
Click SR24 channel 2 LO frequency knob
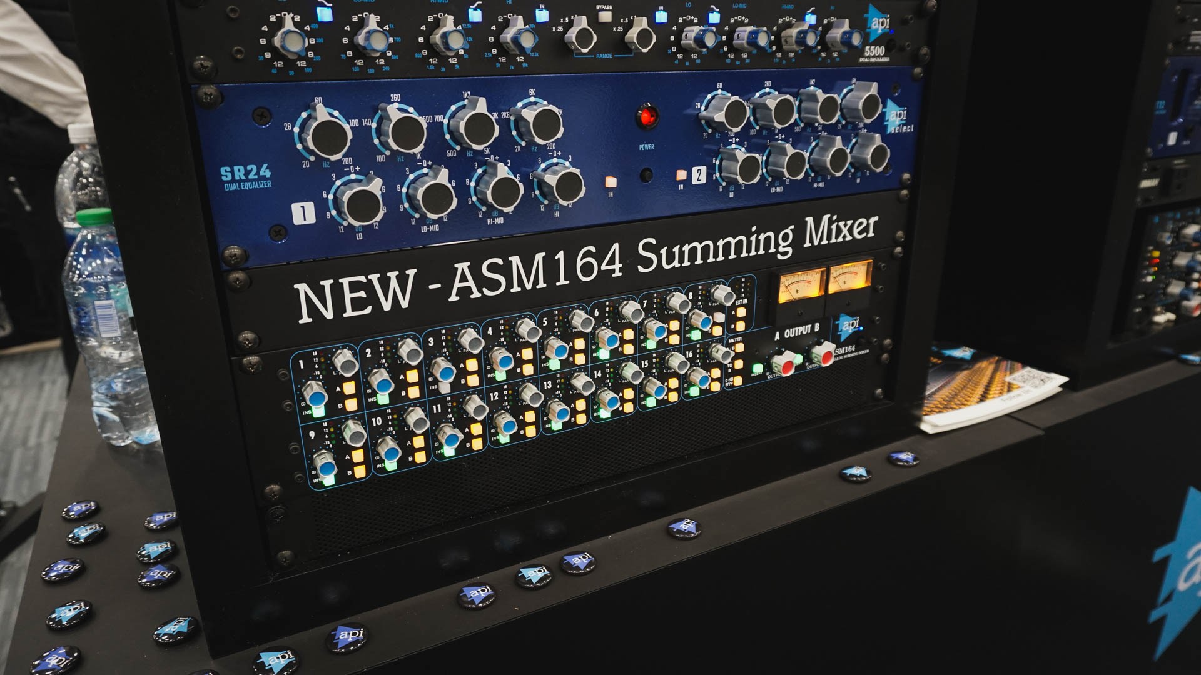pyautogui.click(x=727, y=112)
